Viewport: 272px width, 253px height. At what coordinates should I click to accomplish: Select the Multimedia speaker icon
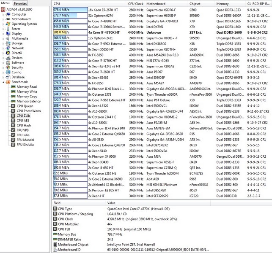coord(8,38)
